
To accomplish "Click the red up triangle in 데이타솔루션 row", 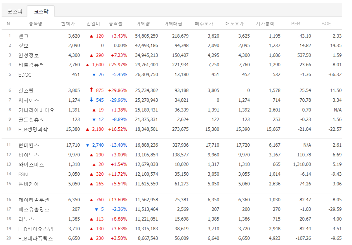I will [x=91, y=200].
